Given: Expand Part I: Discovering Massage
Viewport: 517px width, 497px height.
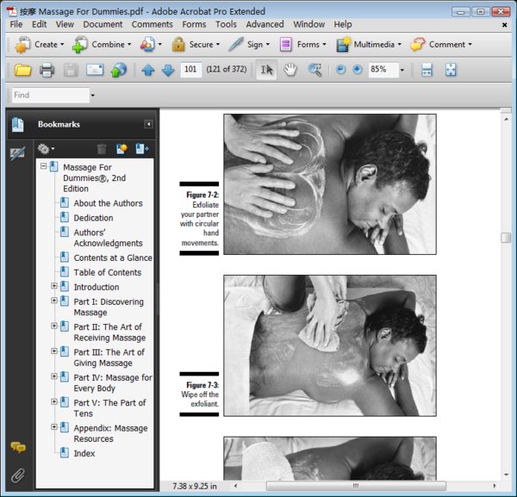Looking at the screenshot, I should pos(54,301).
